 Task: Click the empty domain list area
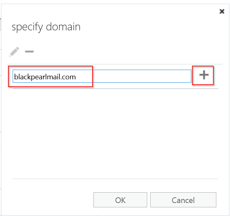[115, 133]
